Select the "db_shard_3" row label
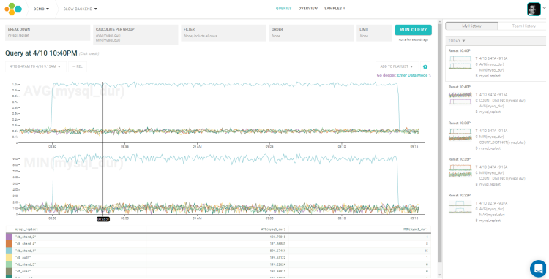The width and height of the screenshot is (549, 279). click(x=25, y=264)
